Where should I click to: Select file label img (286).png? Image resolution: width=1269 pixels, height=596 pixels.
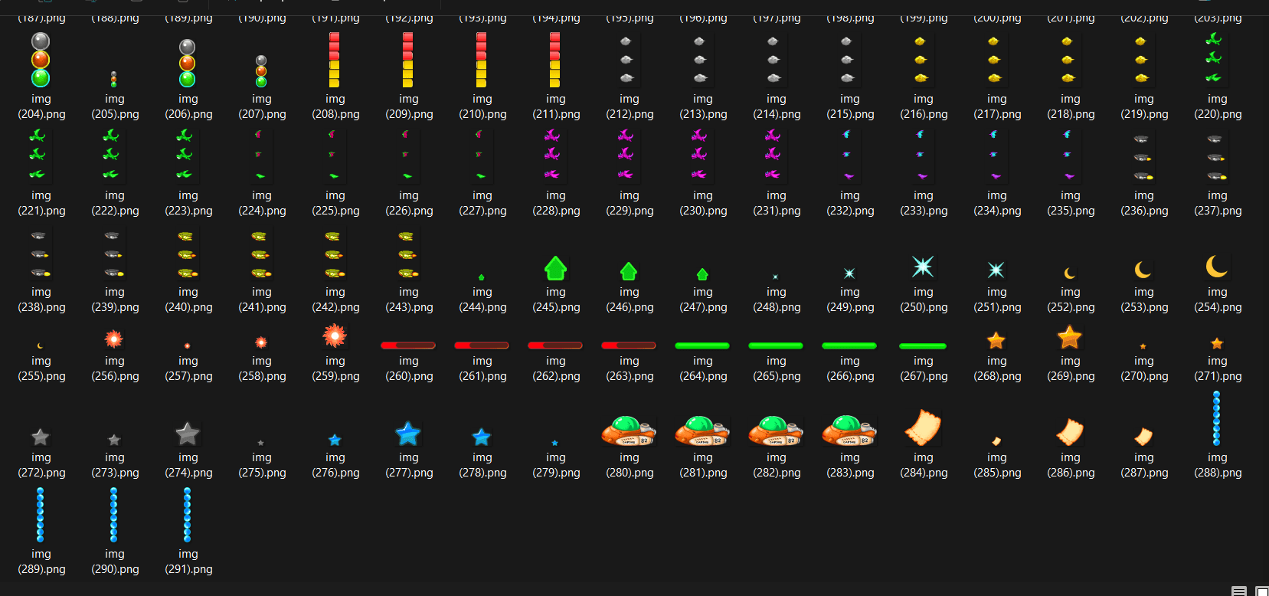1071,465
